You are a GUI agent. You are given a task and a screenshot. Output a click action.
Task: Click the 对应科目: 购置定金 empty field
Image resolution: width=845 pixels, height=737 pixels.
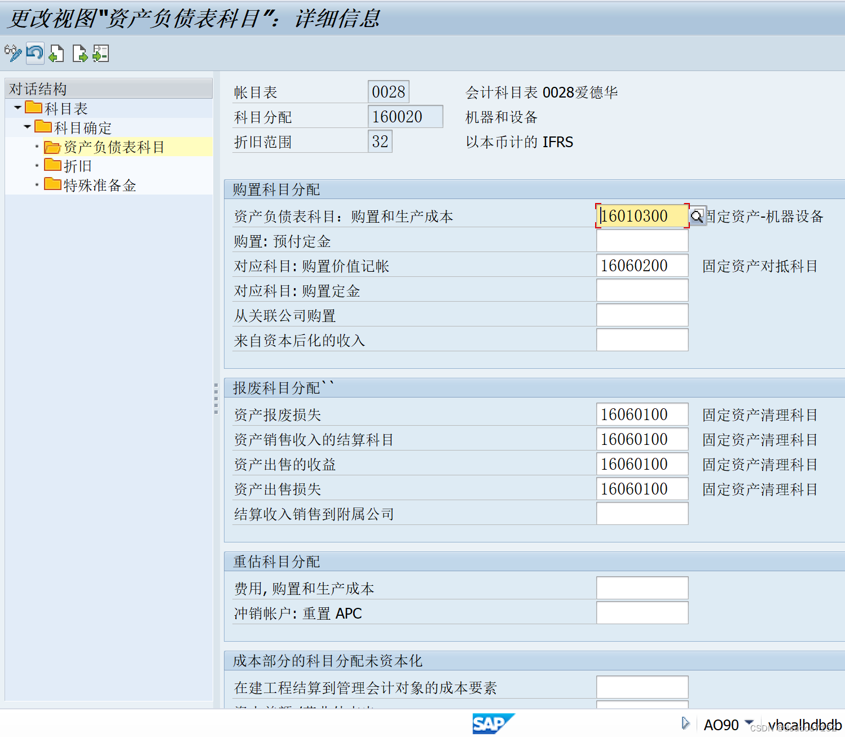point(642,290)
